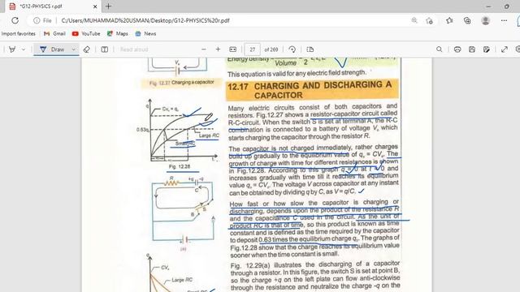520x292 pixels.
Task: Zoom in the PDF
Action: pyautogui.click(x=218, y=49)
